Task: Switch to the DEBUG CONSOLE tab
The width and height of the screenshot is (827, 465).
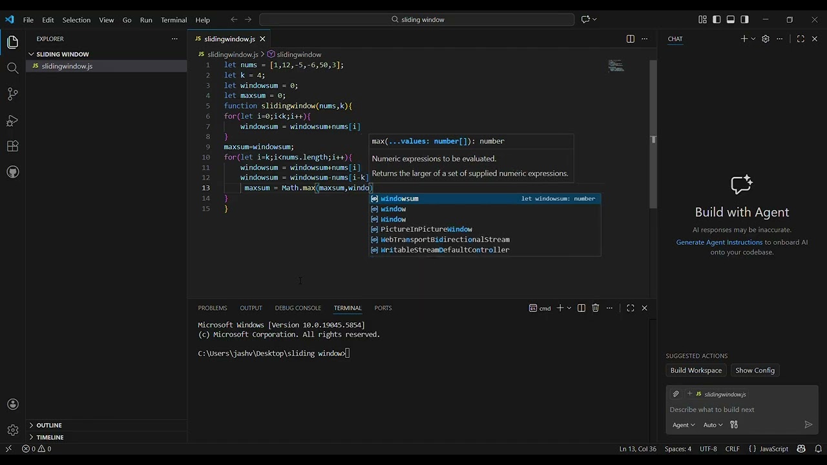Action: (298, 308)
